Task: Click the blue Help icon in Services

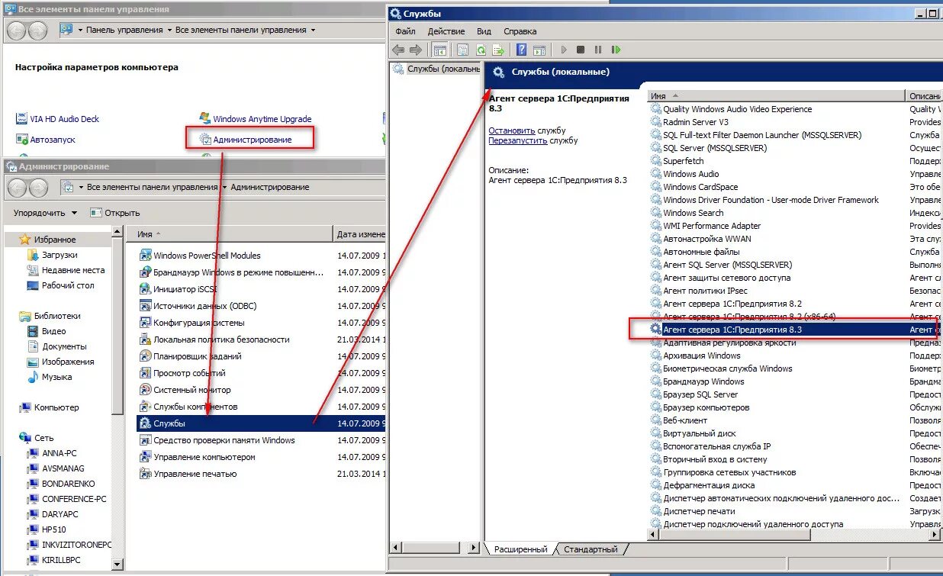Action: coord(522,50)
